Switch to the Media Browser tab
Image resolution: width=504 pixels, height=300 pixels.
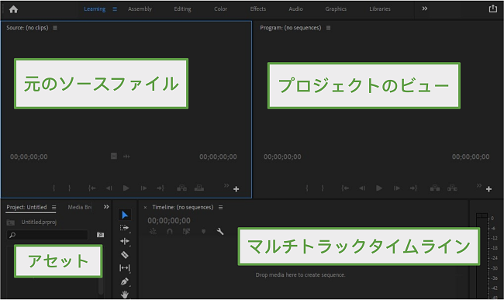pyautogui.click(x=79, y=208)
